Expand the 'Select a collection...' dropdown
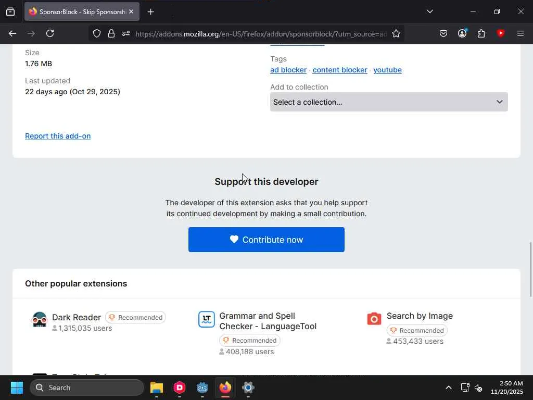533x400 pixels. (x=389, y=102)
